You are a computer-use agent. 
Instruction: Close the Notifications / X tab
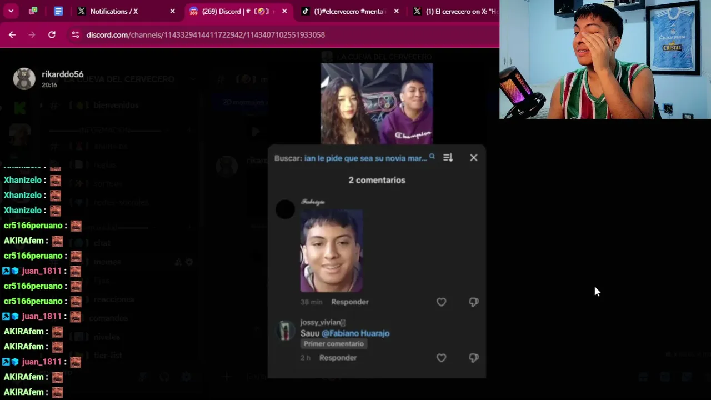click(x=172, y=11)
